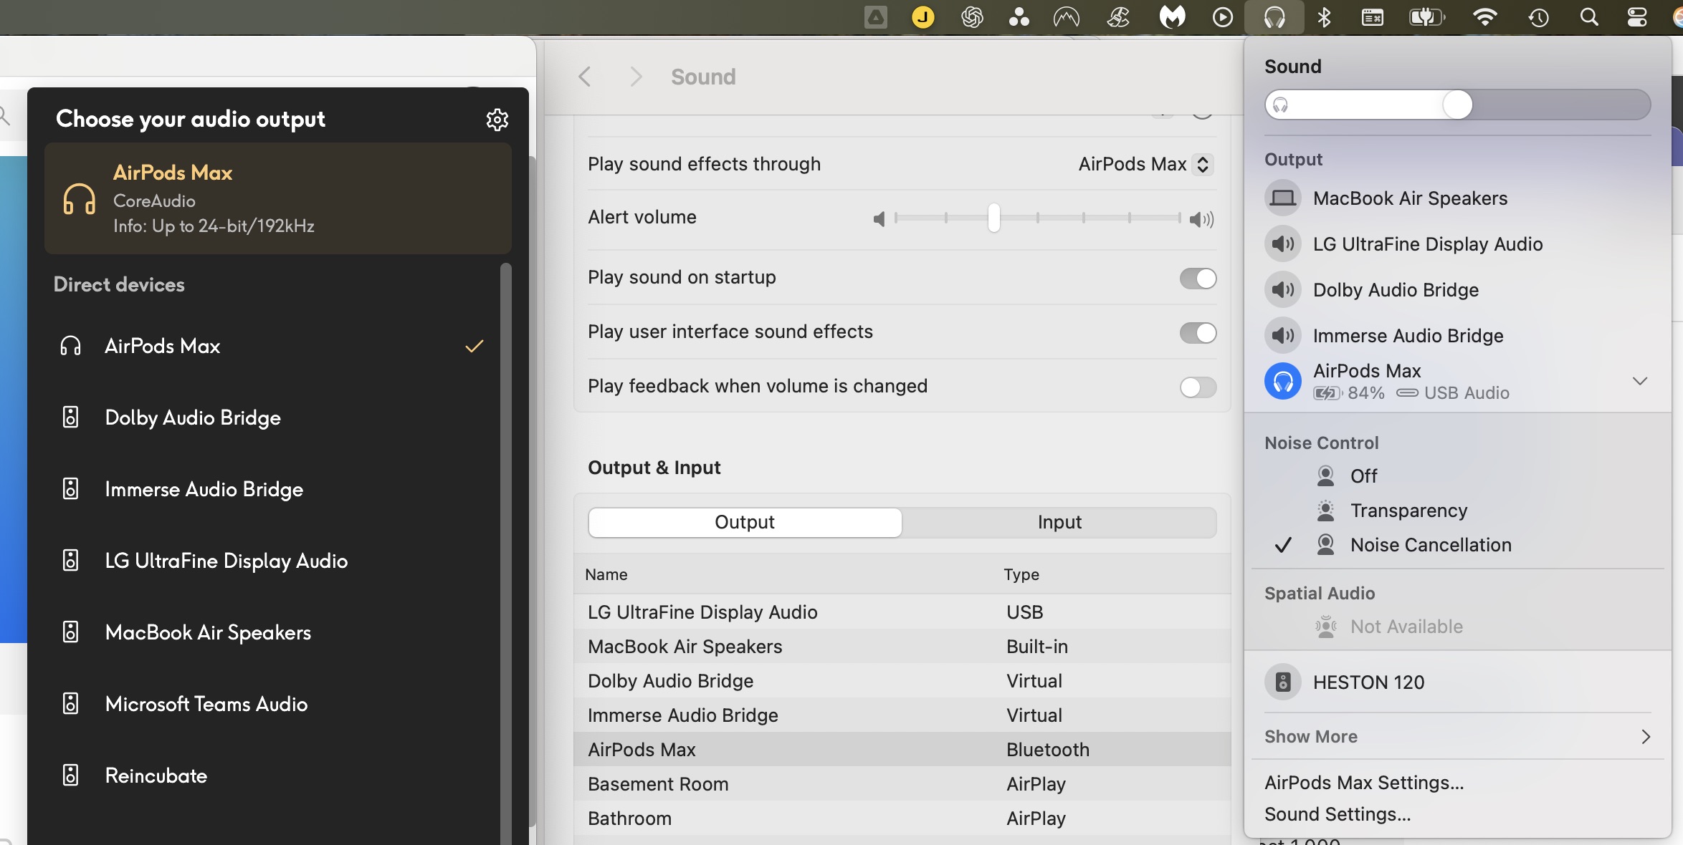The width and height of the screenshot is (1683, 845).
Task: Expand Show More outputs
Action: [1456, 737]
